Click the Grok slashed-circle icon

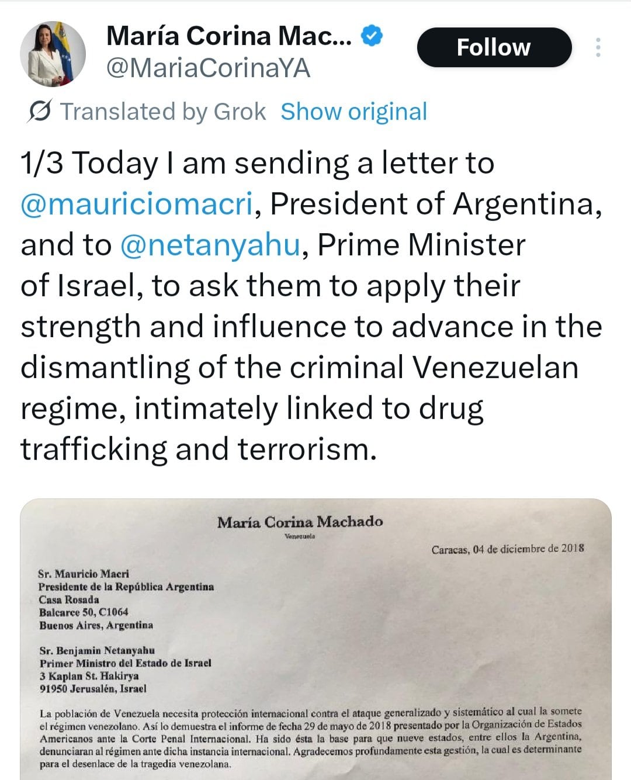(40, 111)
